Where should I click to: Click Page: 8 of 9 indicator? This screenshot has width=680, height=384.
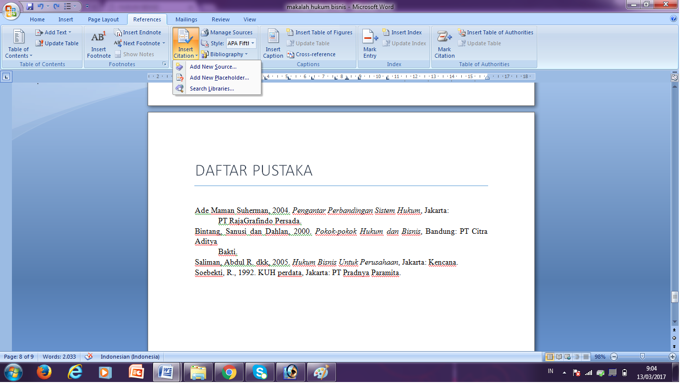point(19,357)
